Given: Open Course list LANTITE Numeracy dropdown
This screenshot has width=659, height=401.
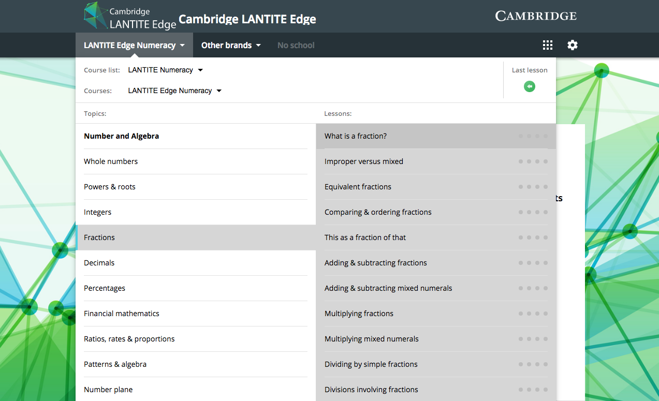Looking at the screenshot, I should point(165,70).
